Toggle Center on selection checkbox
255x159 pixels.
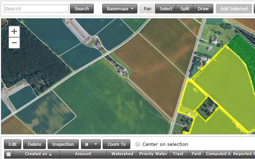coord(138,144)
